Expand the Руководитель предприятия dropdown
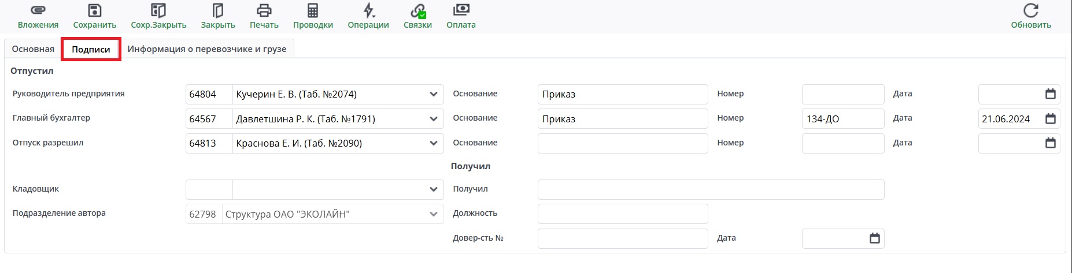This screenshot has width=1072, height=273. coord(434,95)
